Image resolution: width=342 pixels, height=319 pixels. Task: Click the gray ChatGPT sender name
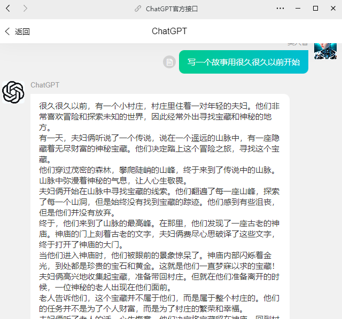pos(45,85)
